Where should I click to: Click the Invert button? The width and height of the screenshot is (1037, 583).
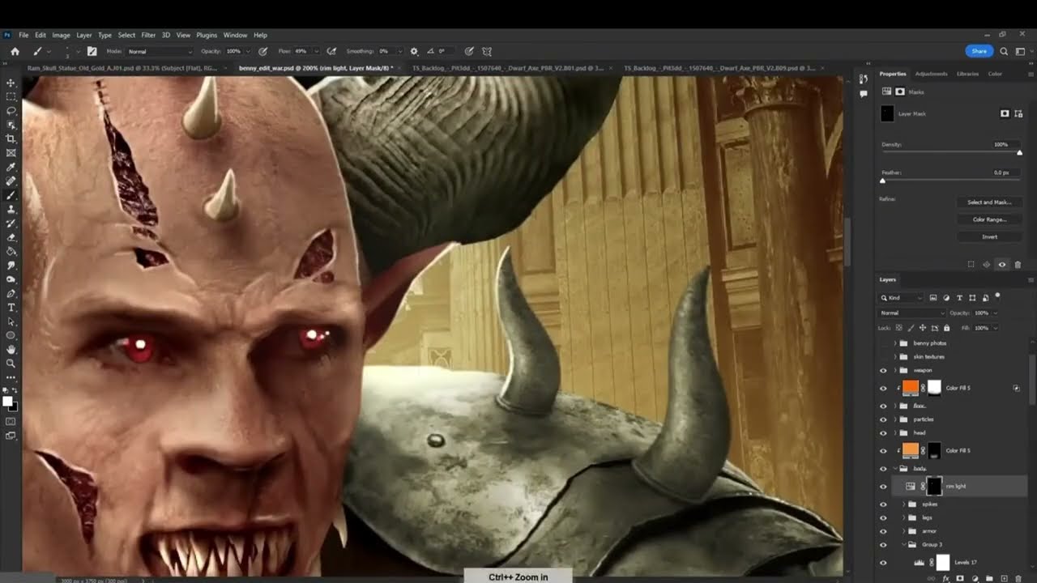coord(989,236)
